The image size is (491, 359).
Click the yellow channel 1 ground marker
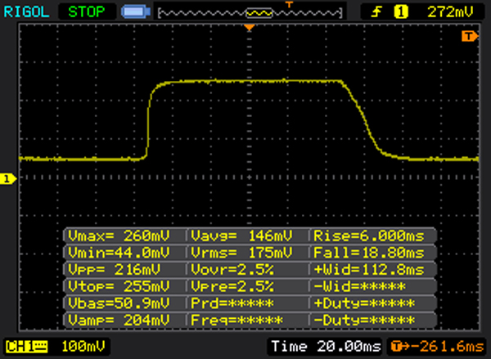(8, 179)
